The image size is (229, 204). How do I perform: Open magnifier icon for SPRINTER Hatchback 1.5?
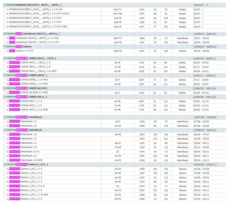(7, 126)
